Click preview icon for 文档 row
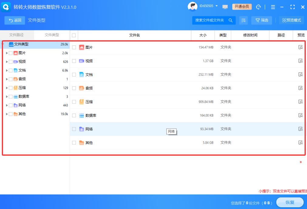Viewport: 307px width, 209px height. [x=300, y=75]
